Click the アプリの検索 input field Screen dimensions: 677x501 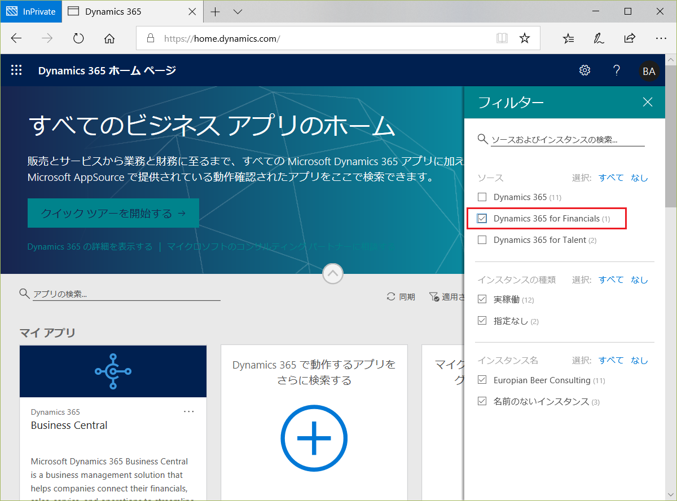pyautogui.click(x=126, y=294)
